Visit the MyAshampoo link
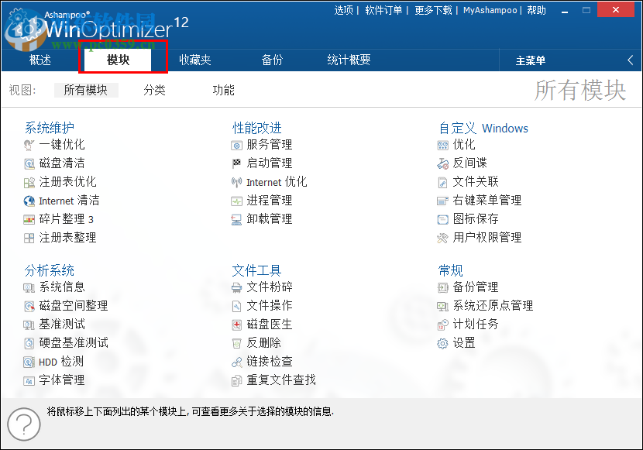 coord(490,9)
